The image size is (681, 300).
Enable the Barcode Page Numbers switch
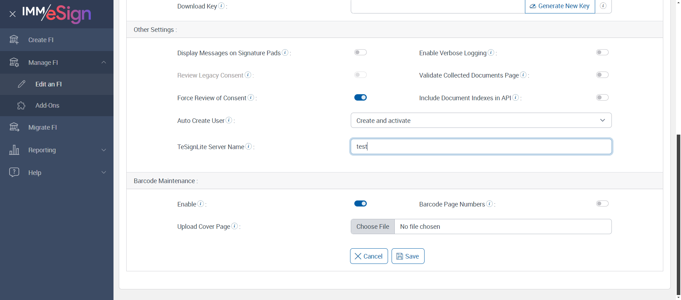click(x=602, y=204)
